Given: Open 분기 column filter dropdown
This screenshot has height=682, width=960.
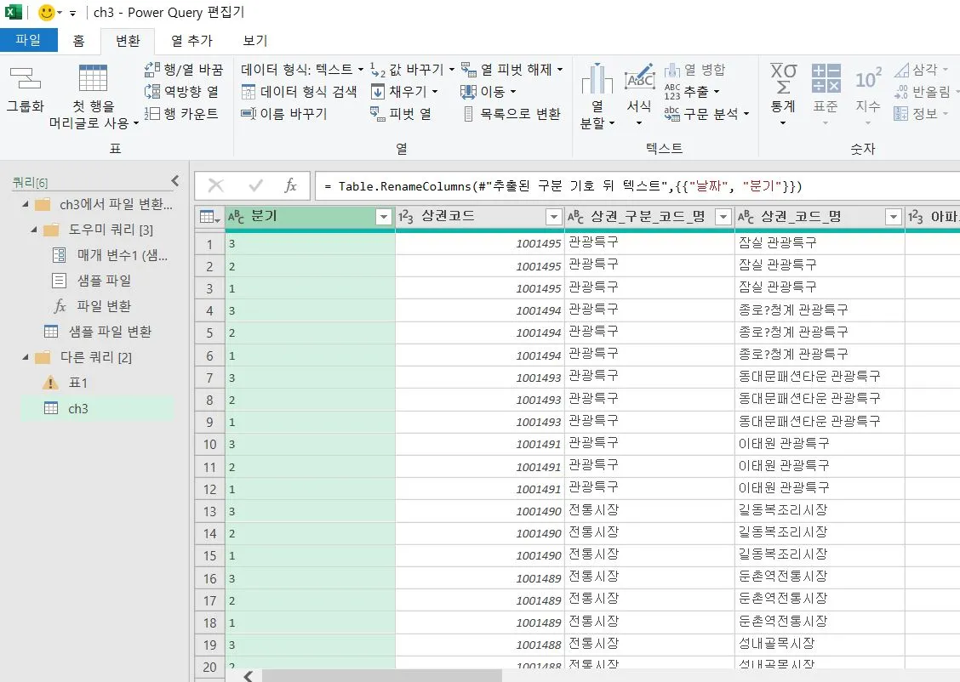Looking at the screenshot, I should click(x=384, y=217).
